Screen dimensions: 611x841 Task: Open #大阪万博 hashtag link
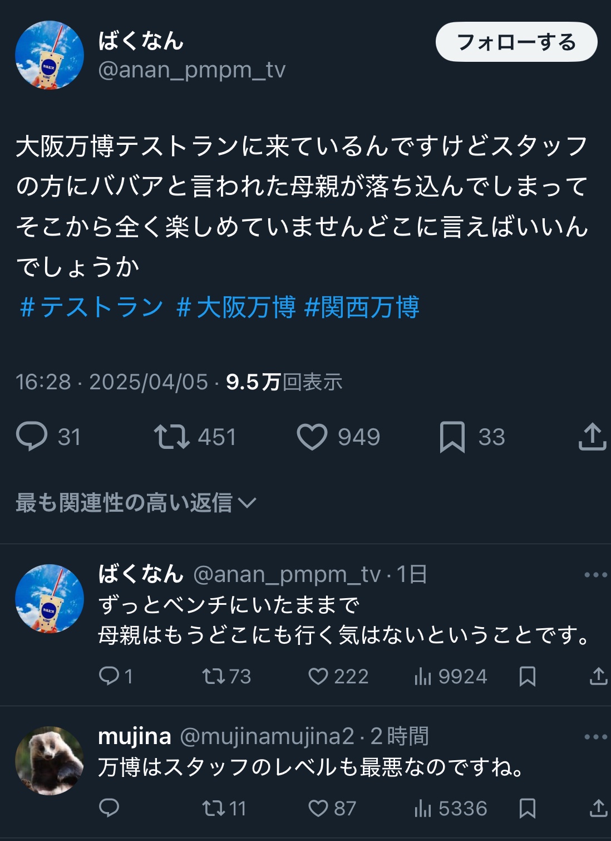tap(236, 307)
